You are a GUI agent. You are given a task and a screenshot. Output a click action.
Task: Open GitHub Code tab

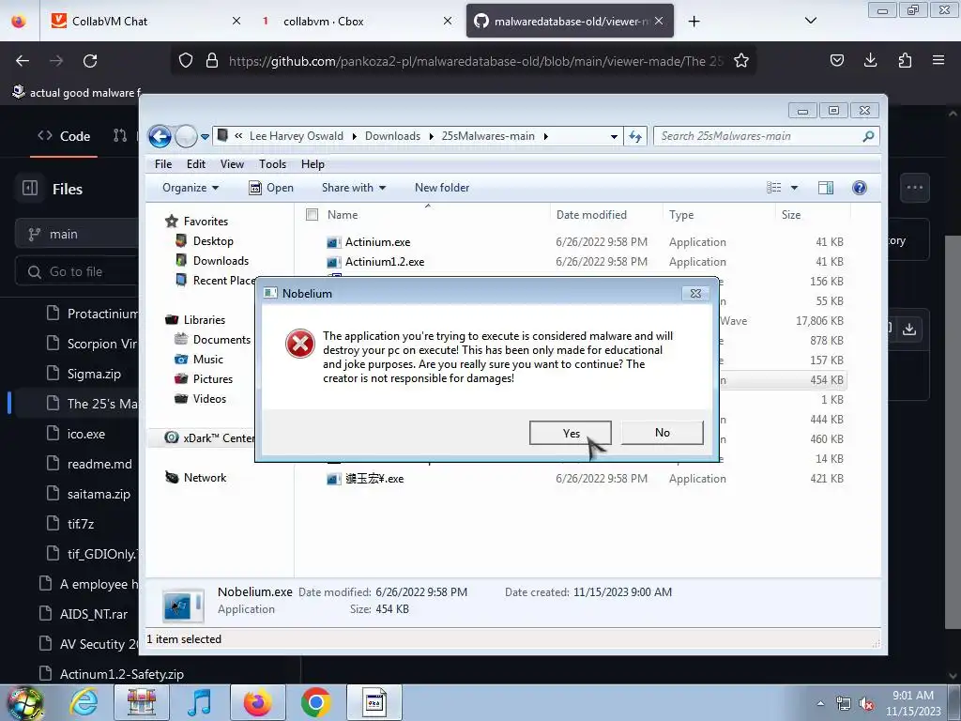pyautogui.click(x=65, y=136)
